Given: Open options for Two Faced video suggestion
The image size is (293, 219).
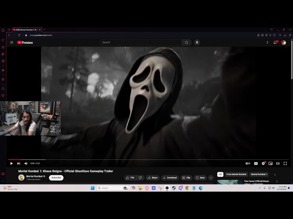Looking at the screenshot, I should coord(277,182).
